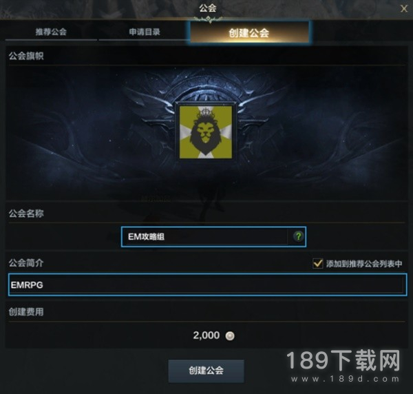Screen dimensions: 413x394
Task: Click the lion emblem guild flag
Action: point(206,132)
